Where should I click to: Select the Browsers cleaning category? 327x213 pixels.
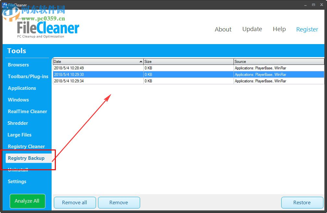18,65
